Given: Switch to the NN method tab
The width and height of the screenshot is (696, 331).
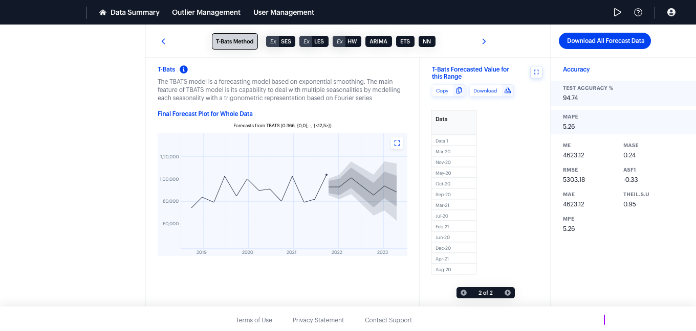Looking at the screenshot, I should coord(427,41).
